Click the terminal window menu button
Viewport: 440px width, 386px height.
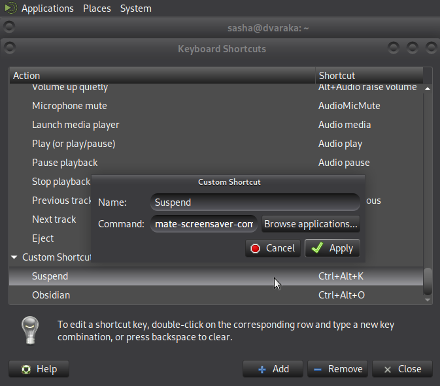9,27
